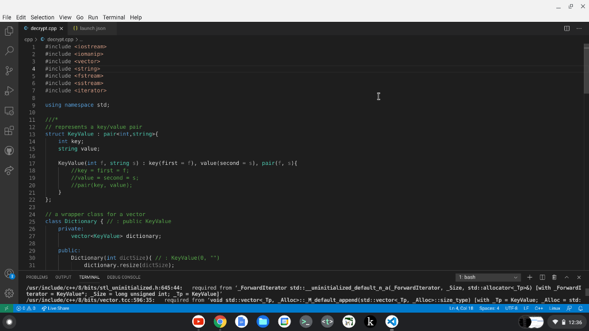This screenshot has height=331, width=589.
Task: Open the Go menu
Action: [x=79, y=17]
